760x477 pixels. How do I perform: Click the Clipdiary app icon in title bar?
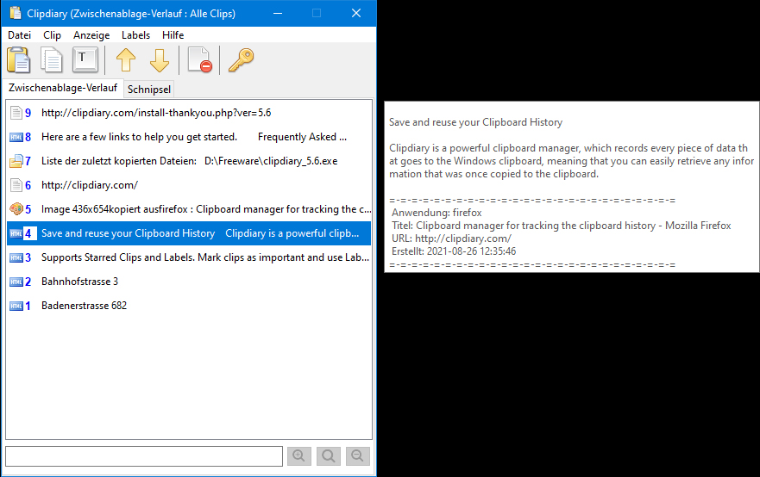click(15, 13)
